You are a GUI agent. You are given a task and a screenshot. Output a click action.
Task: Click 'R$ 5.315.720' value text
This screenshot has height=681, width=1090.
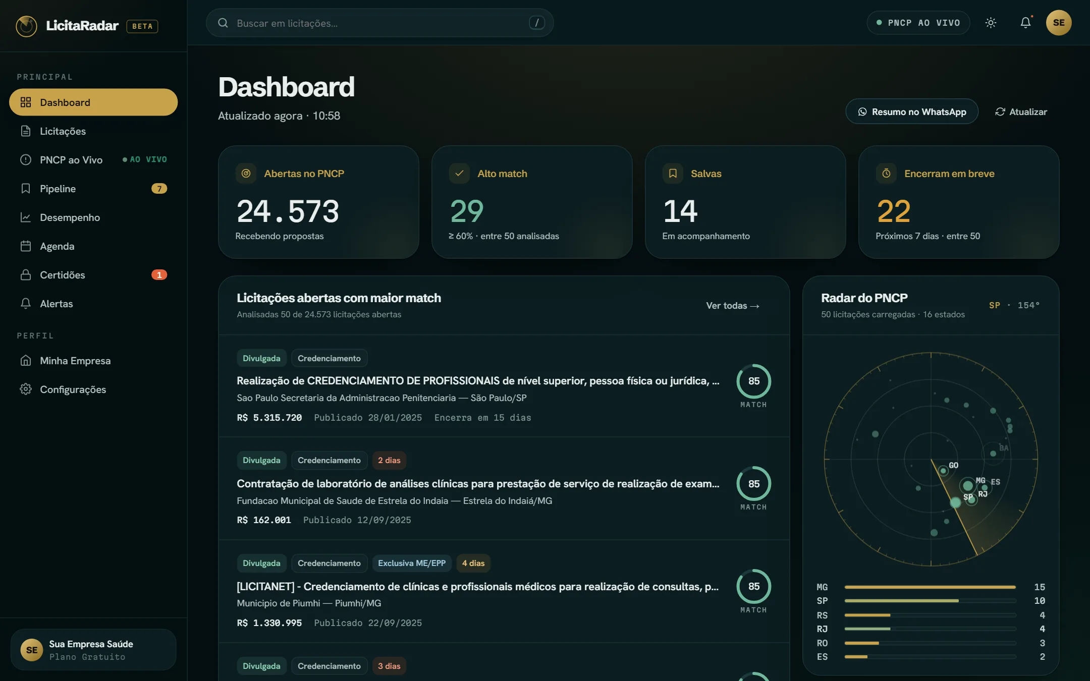269,418
